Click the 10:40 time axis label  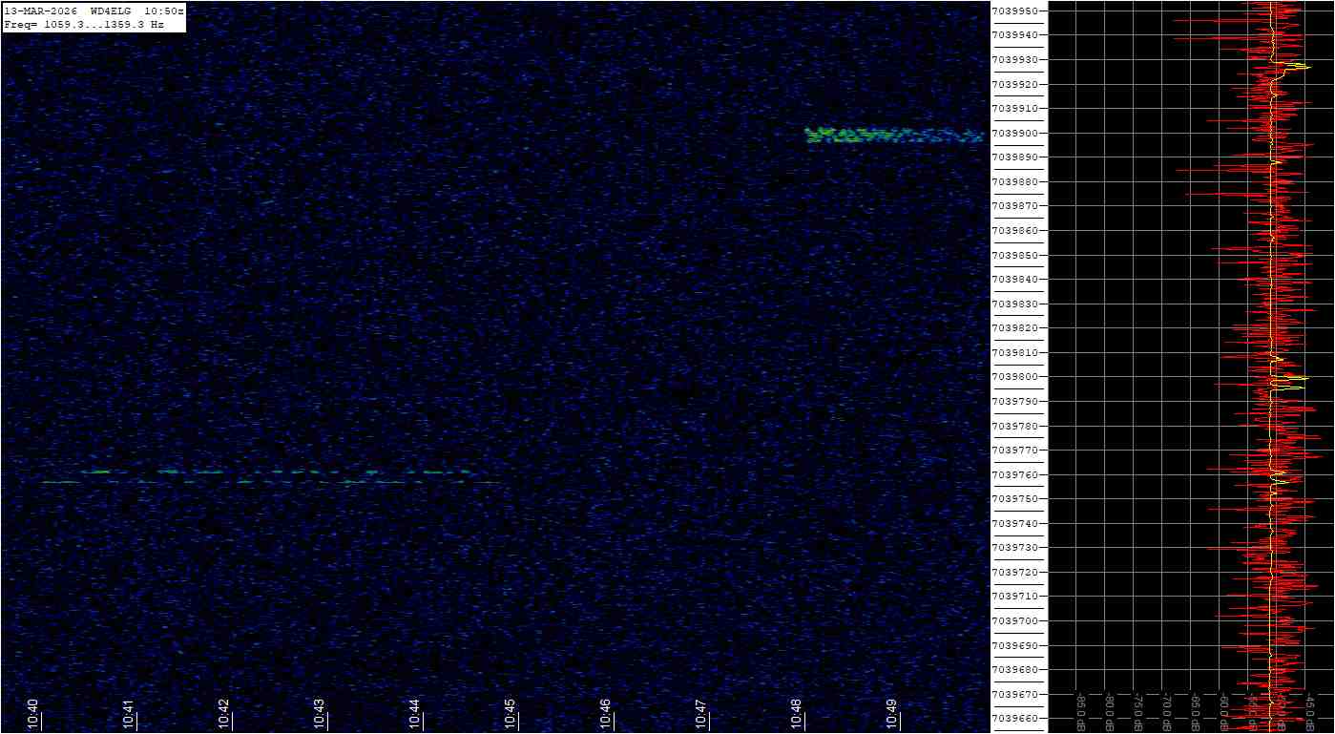pyautogui.click(x=33, y=714)
